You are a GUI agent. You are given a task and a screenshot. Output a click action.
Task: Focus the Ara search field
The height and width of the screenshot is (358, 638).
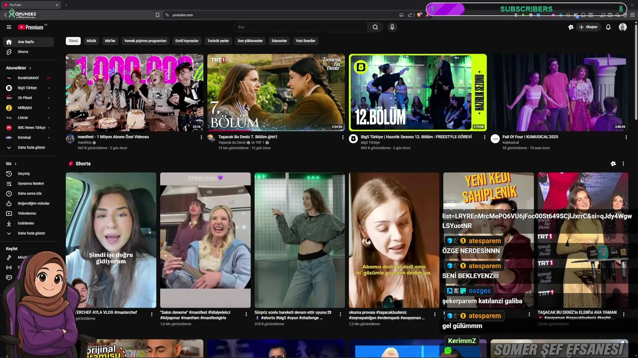tap(301, 27)
